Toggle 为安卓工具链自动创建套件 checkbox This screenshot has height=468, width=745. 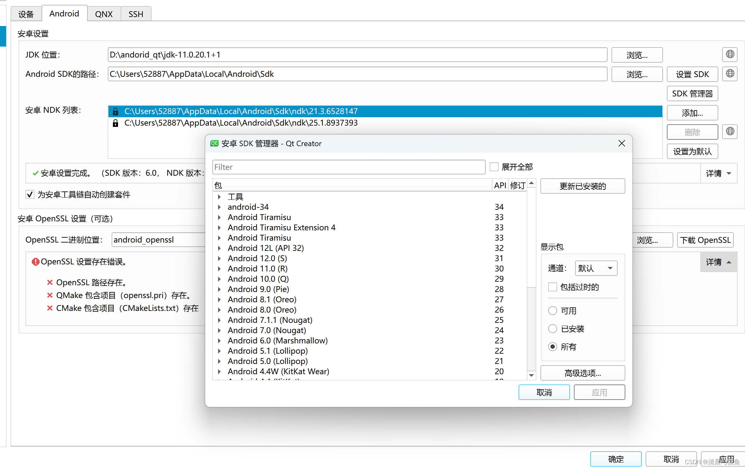(30, 194)
